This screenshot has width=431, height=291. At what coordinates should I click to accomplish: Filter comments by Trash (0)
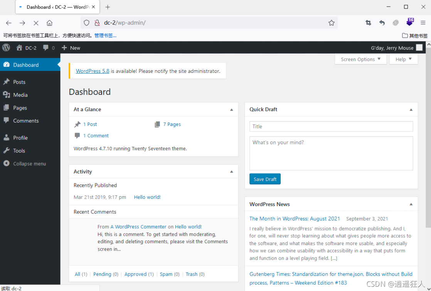click(195, 274)
